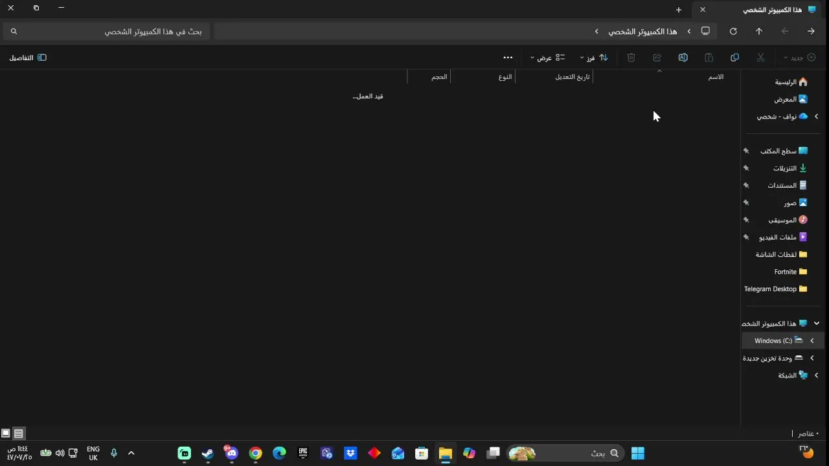
Task: Click the chevron after هذا الكمبيوتر الشخصي in address bar
Action: click(596, 31)
